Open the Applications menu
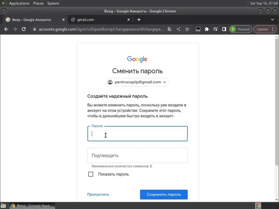 point(19,3)
